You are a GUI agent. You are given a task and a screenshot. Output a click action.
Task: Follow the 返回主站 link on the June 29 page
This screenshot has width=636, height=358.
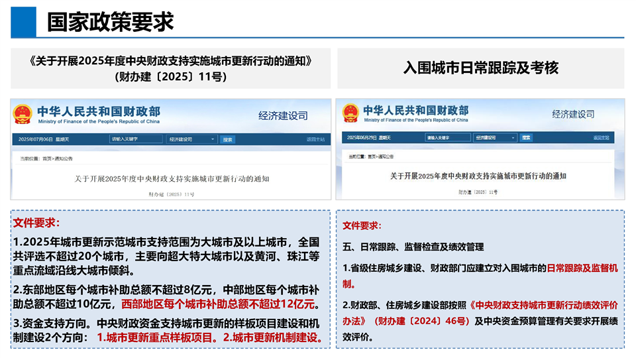click(x=601, y=138)
